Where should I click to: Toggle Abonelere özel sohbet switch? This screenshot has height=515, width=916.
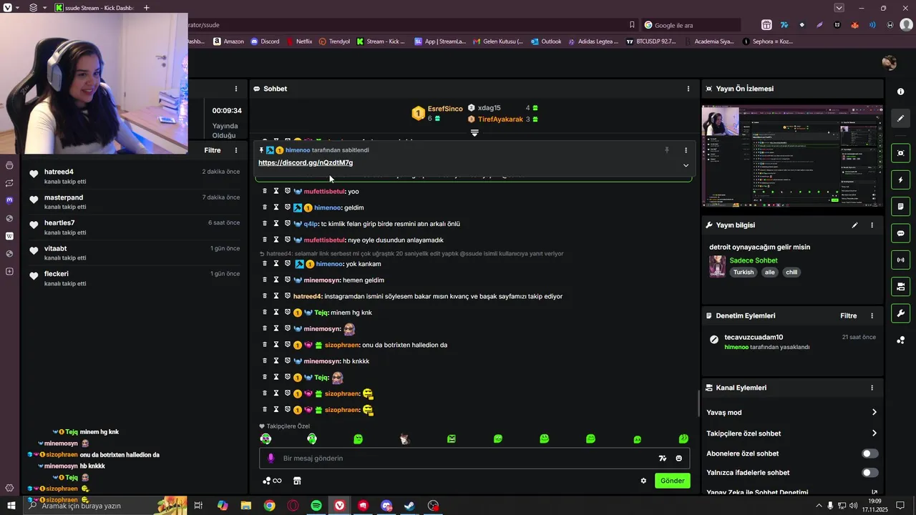869,453
